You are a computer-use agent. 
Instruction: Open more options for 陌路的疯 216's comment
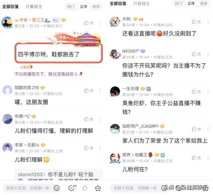(101, 91)
